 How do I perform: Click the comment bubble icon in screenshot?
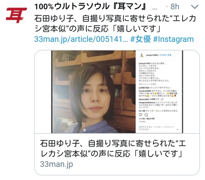tap(146, 115)
